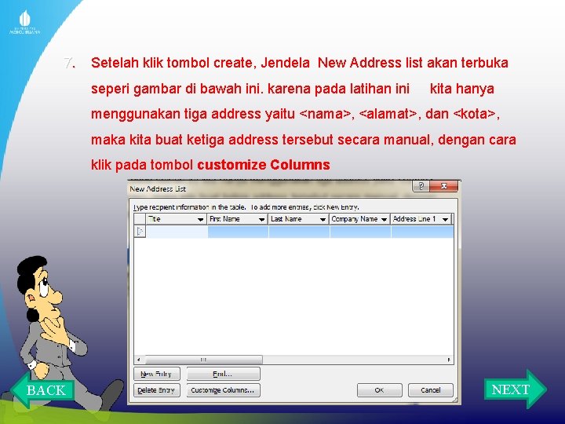Click the horizontal scrollbar thumb

pos(203,360)
